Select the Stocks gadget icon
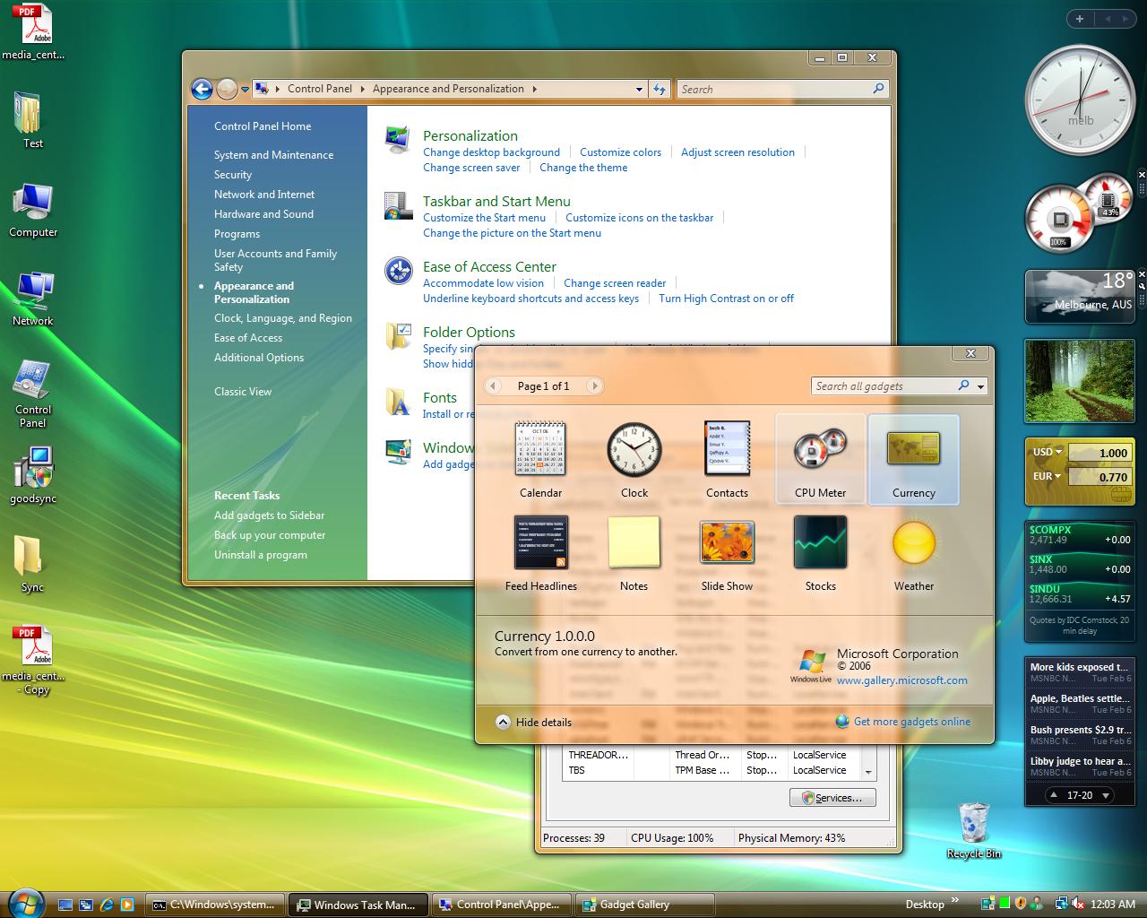Image resolution: width=1147 pixels, height=918 pixels. pyautogui.click(x=820, y=542)
